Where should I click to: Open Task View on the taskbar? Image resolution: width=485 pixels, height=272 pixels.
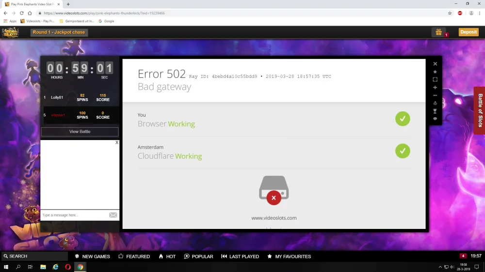[x=30, y=267]
